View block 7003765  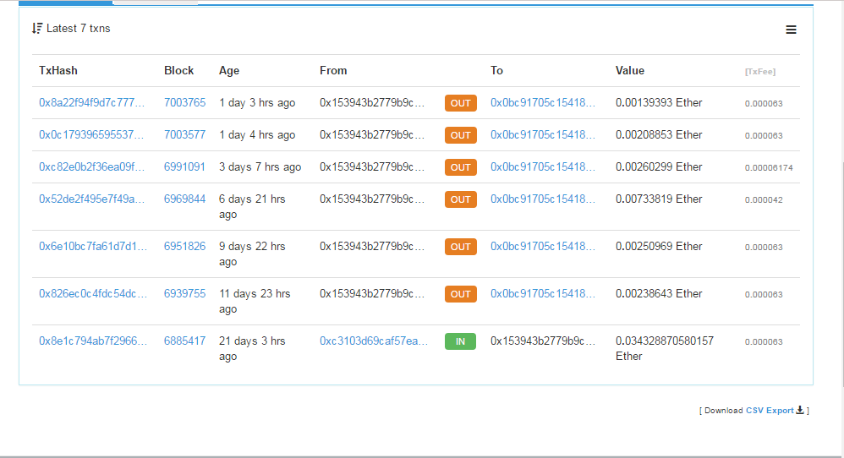(184, 103)
